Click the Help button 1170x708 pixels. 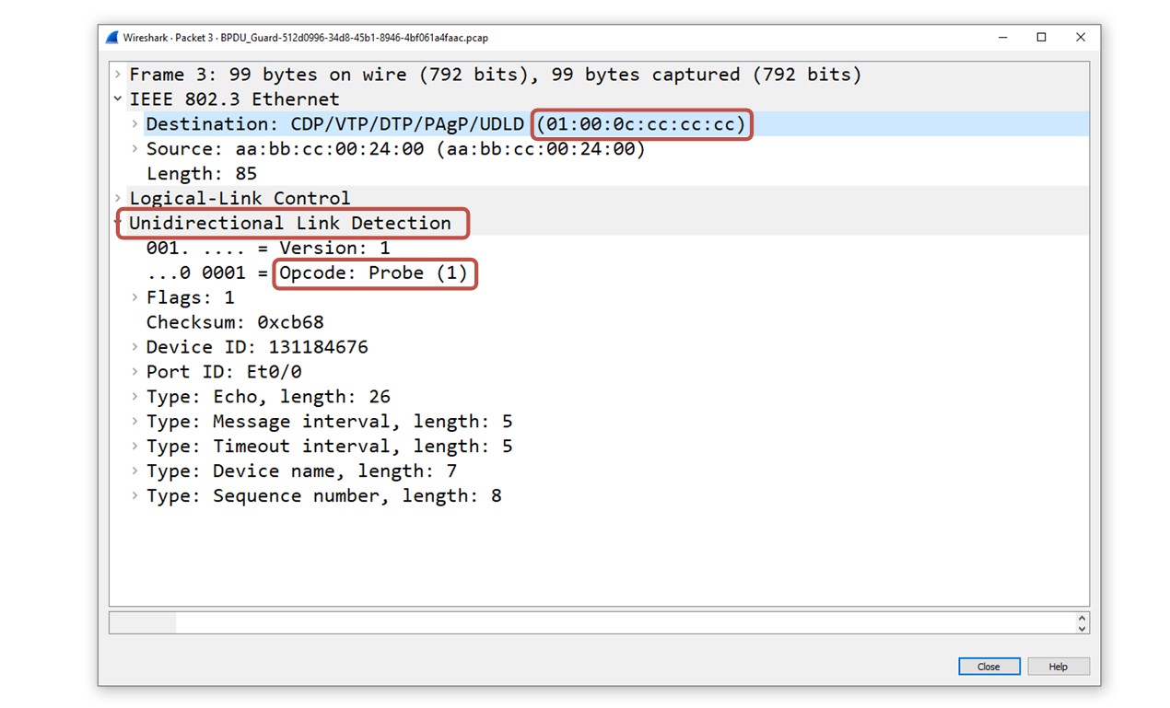click(1059, 667)
